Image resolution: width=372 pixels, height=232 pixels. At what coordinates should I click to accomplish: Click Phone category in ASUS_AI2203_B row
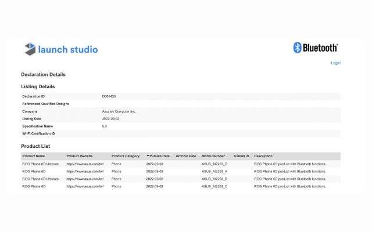pos(116,179)
